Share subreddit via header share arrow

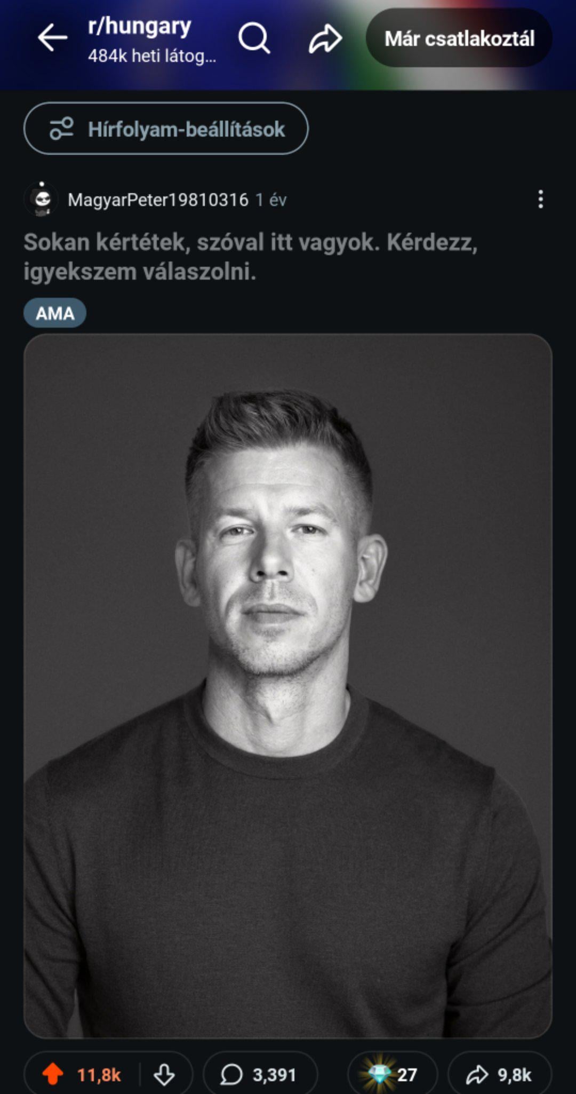[x=325, y=38]
